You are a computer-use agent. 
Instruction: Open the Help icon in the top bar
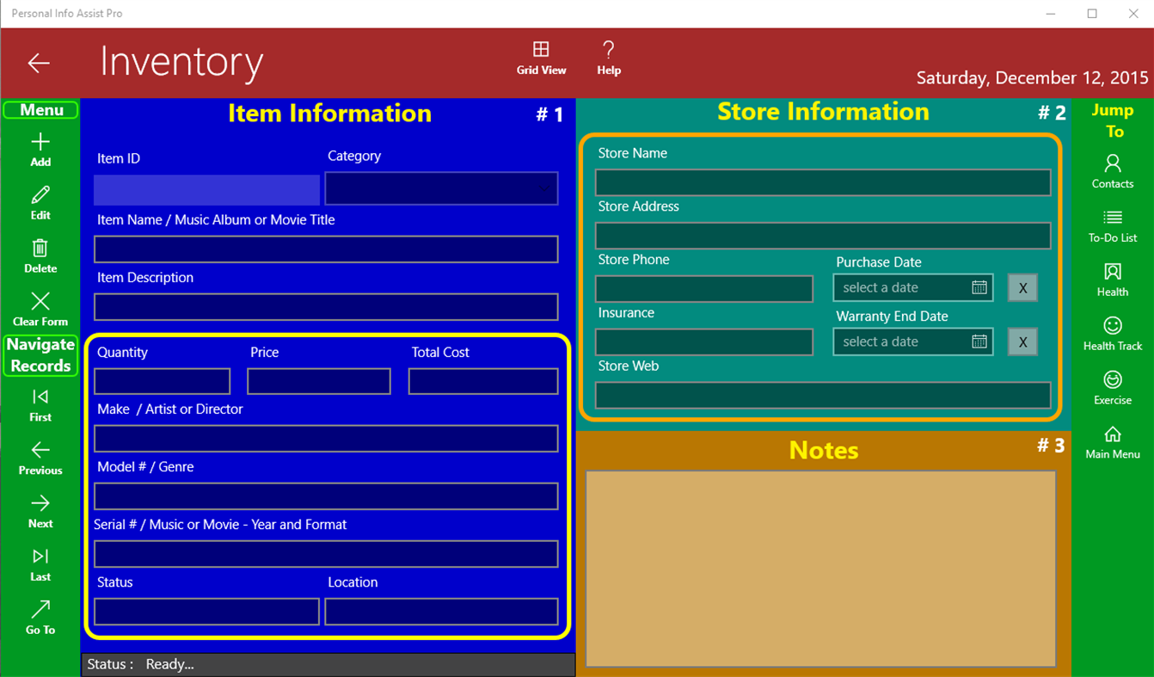pyautogui.click(x=608, y=48)
